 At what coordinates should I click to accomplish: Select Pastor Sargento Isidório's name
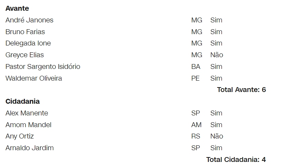(x=43, y=66)
